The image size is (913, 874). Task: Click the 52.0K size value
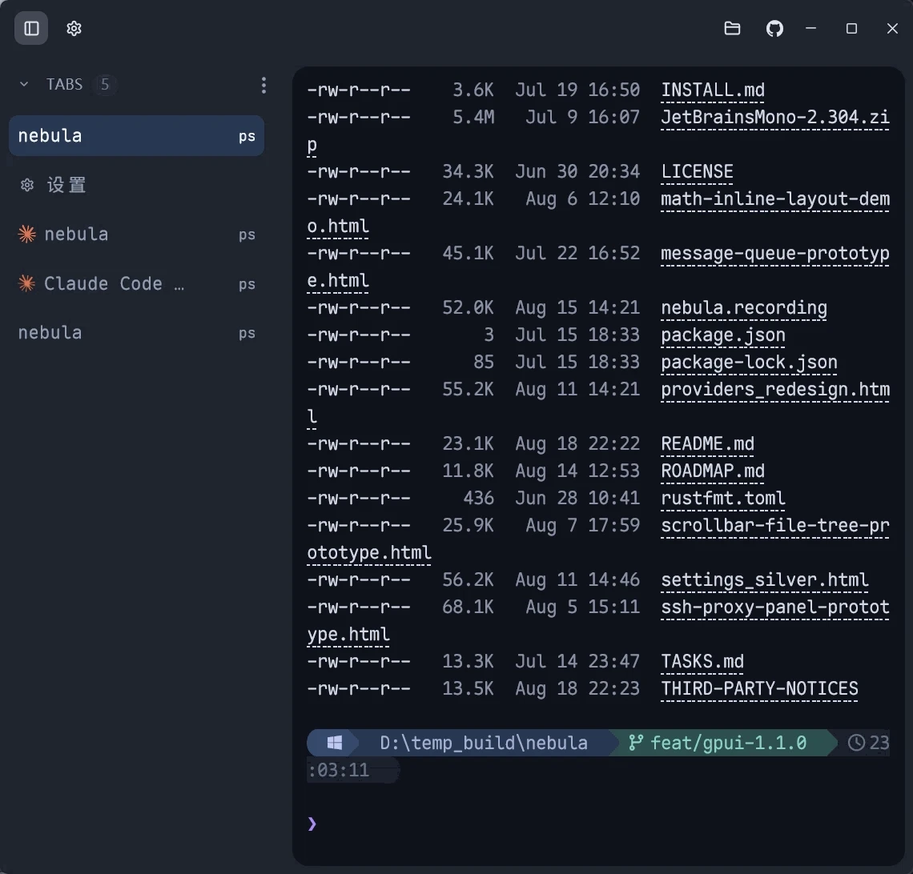(468, 308)
